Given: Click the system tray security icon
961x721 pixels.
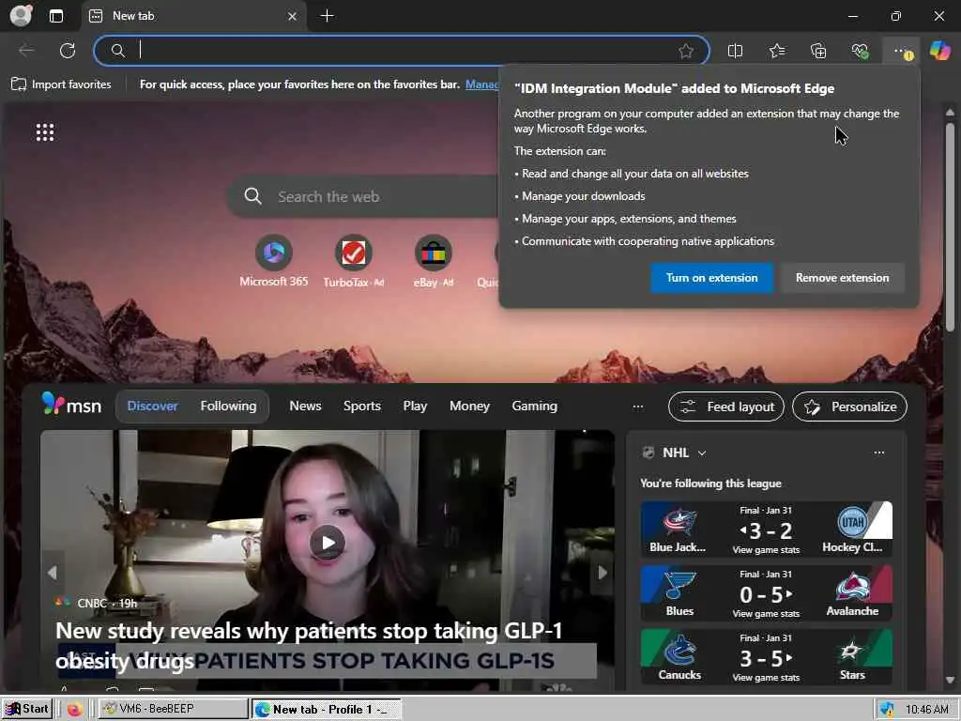Looking at the screenshot, I should pyautogui.click(x=887, y=710).
